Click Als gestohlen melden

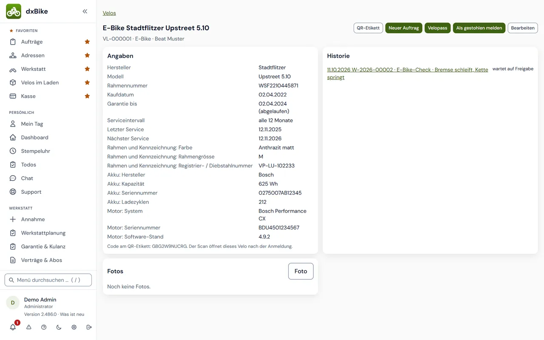pyautogui.click(x=479, y=28)
